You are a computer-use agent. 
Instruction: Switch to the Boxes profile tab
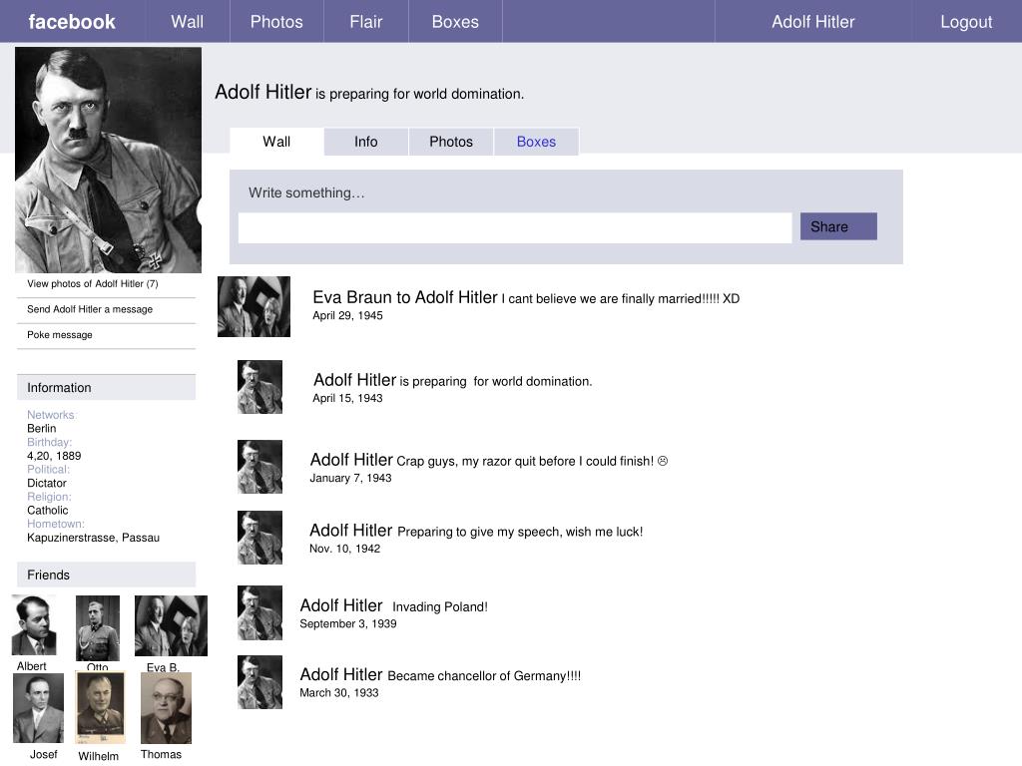(536, 142)
